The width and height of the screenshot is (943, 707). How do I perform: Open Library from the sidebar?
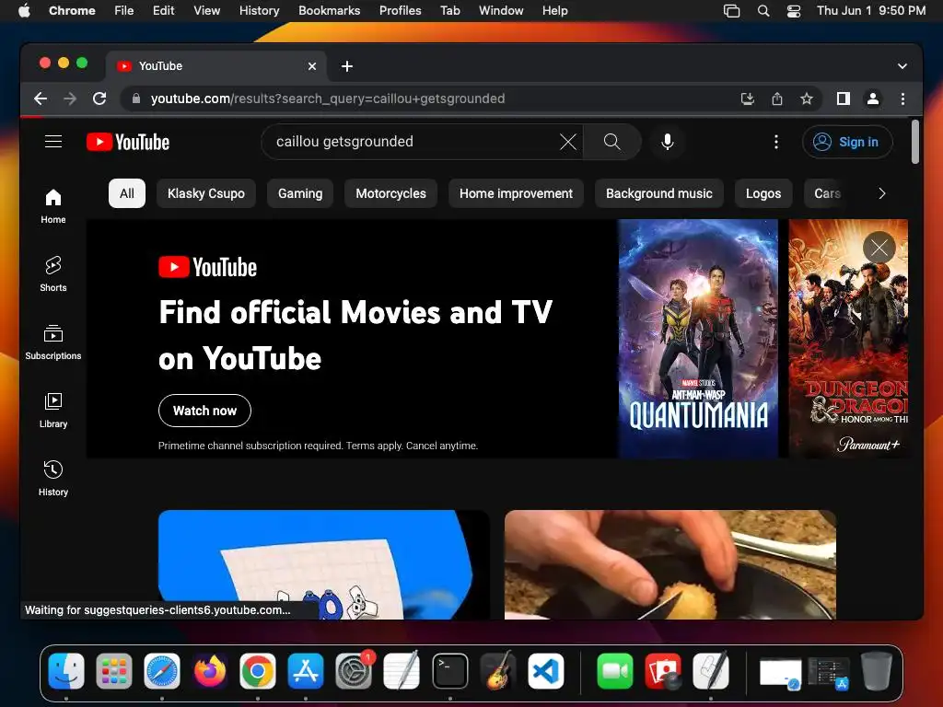point(52,410)
